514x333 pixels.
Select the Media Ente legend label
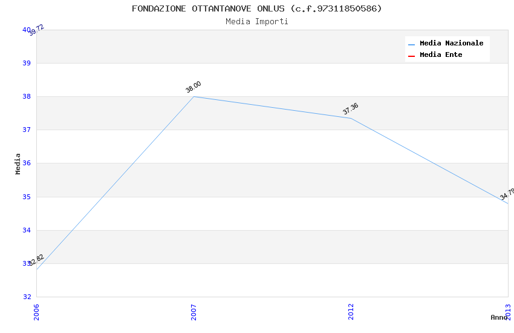(x=441, y=55)
